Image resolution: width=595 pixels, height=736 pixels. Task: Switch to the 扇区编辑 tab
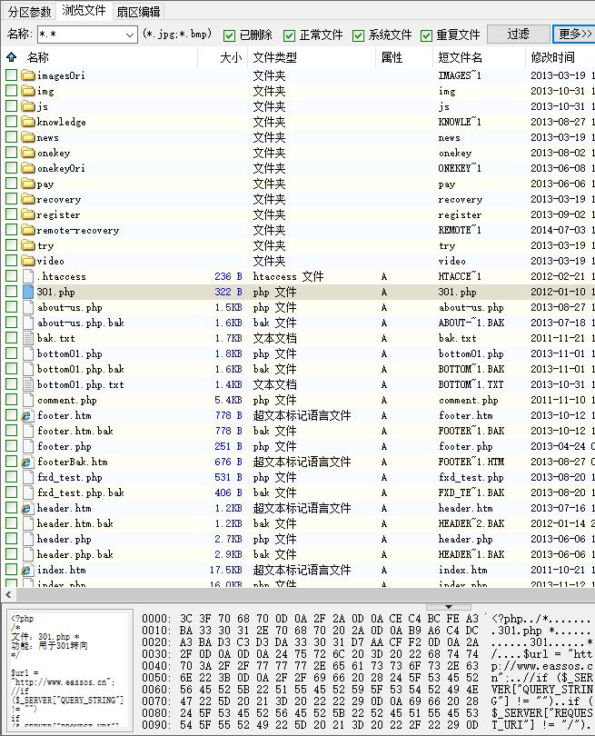click(138, 11)
